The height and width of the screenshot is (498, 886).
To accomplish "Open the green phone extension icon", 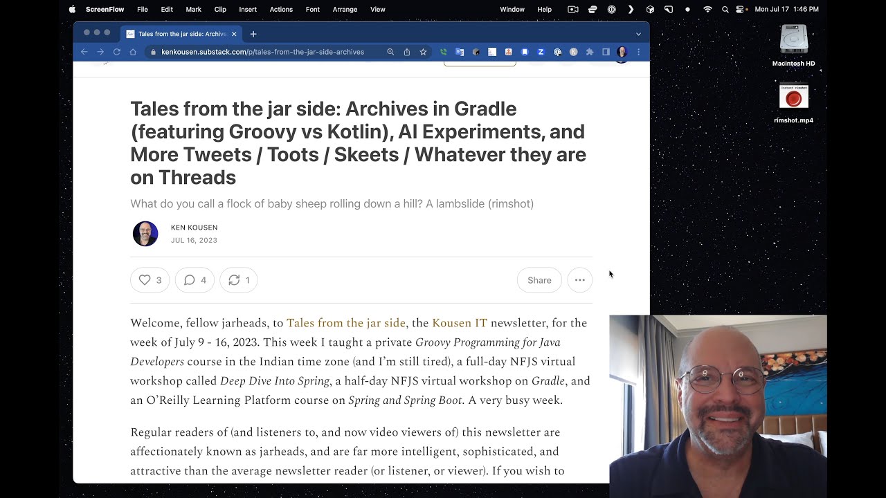I will click(444, 52).
